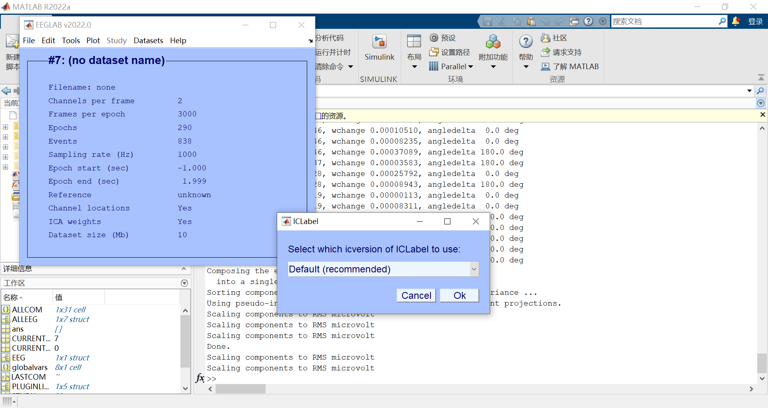Click the paste clipboard icon in quick access toolbar
Image resolution: width=768 pixels, height=408 pixels.
pos(531,21)
